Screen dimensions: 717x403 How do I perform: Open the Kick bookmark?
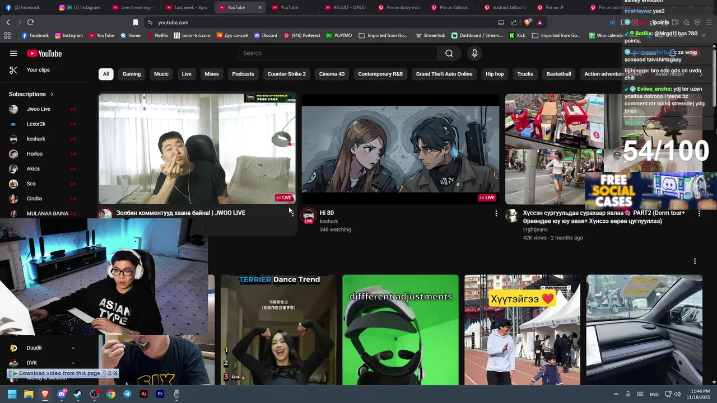pos(517,35)
